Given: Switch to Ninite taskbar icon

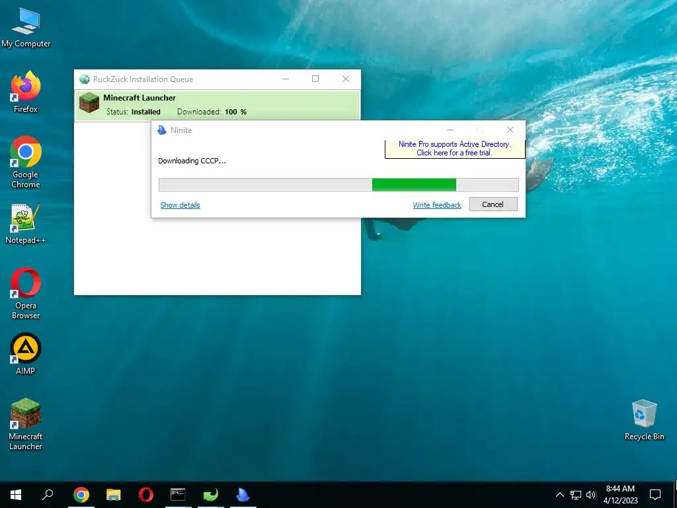Looking at the screenshot, I should 243,495.
